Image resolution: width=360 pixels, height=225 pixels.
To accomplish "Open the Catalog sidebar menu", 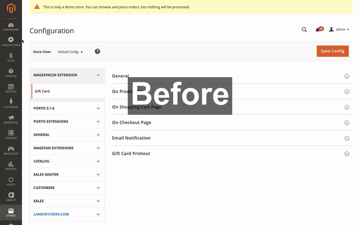I will click(11, 73).
